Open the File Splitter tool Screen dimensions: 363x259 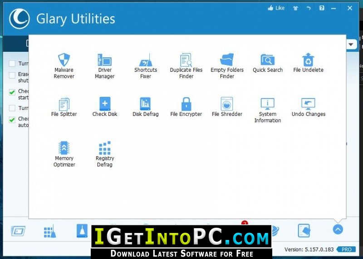click(x=64, y=107)
